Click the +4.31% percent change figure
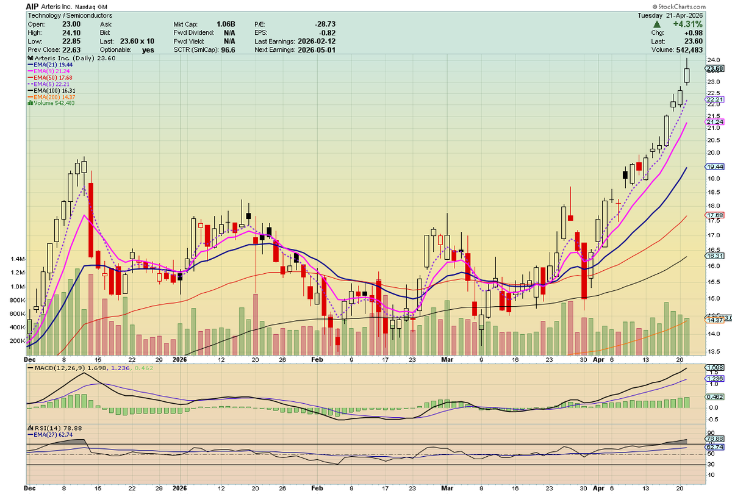This screenshot has height=494, width=732. [x=688, y=24]
